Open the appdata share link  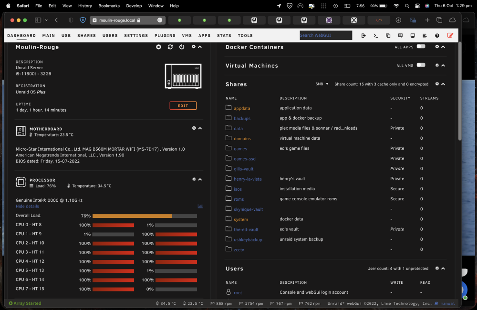242,108
